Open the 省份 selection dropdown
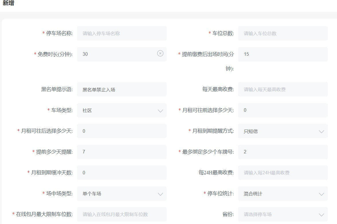The width and height of the screenshot is (337, 224). [x=321, y=215]
